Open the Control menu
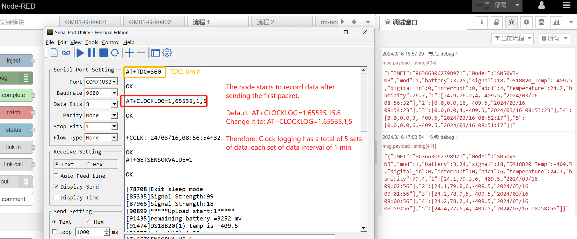The width and height of the screenshot is (577, 239). (111, 42)
